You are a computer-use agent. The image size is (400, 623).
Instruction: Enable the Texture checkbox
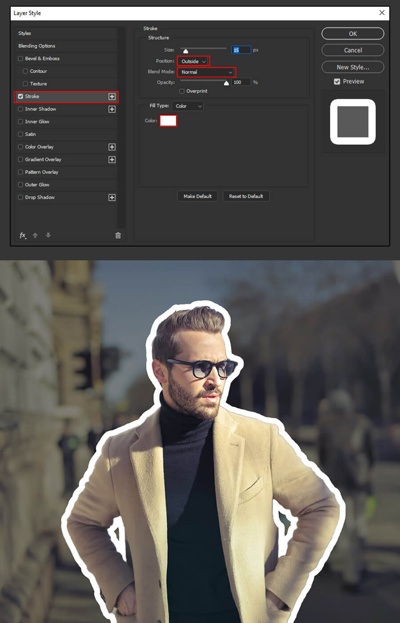(25, 84)
